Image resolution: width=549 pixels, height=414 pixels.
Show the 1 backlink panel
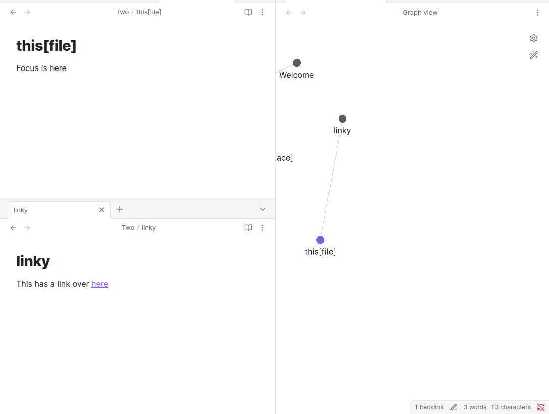429,407
